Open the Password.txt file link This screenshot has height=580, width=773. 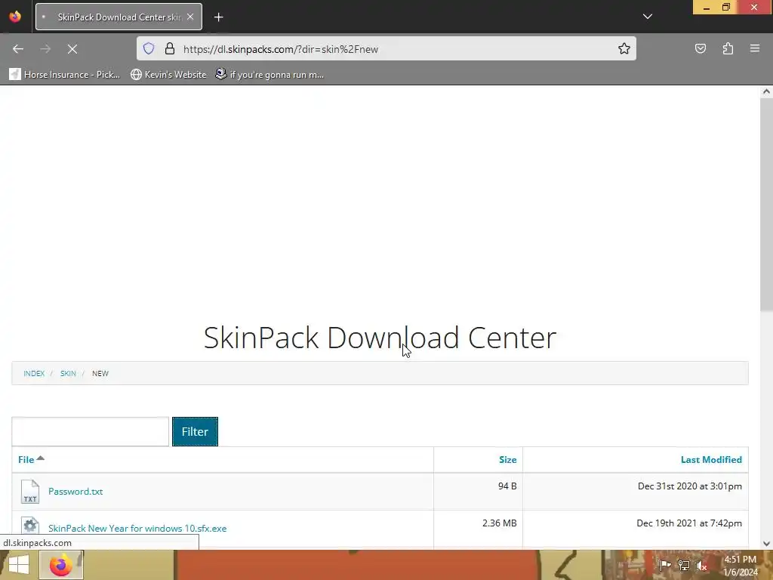(x=75, y=491)
